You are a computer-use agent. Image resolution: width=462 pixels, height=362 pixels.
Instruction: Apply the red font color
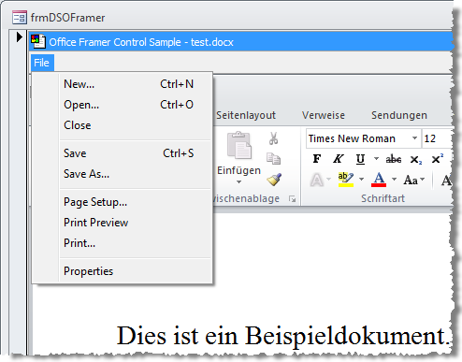(x=379, y=180)
